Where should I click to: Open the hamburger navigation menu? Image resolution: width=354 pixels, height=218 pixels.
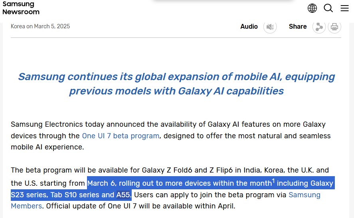(x=344, y=8)
